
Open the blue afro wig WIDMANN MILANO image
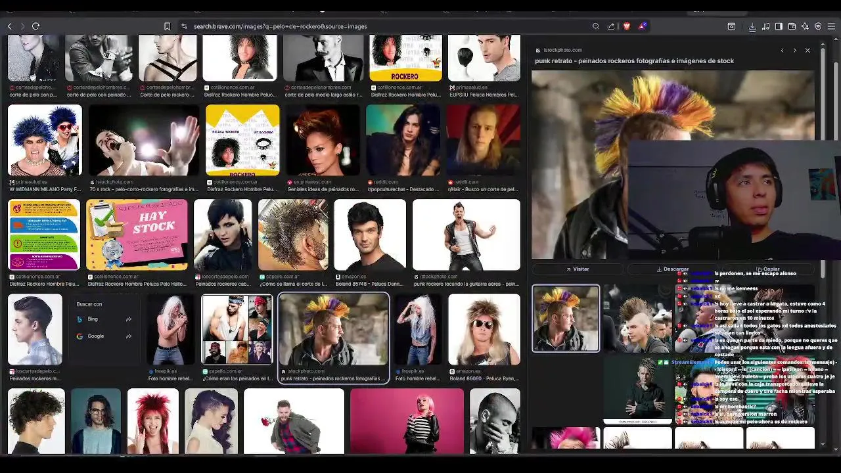pyautogui.click(x=45, y=140)
